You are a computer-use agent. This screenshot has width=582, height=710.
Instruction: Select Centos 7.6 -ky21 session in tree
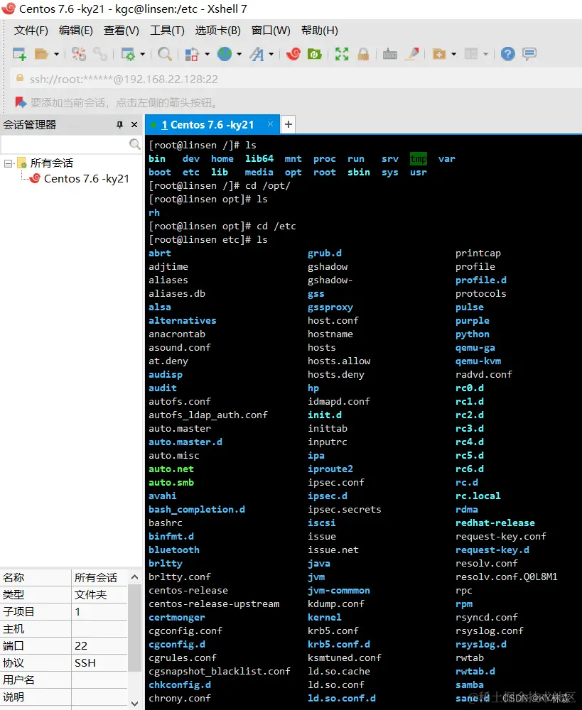point(87,179)
